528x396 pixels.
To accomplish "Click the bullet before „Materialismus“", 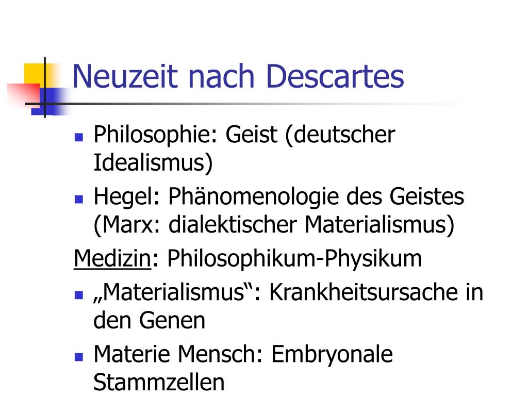I will (x=79, y=295).
